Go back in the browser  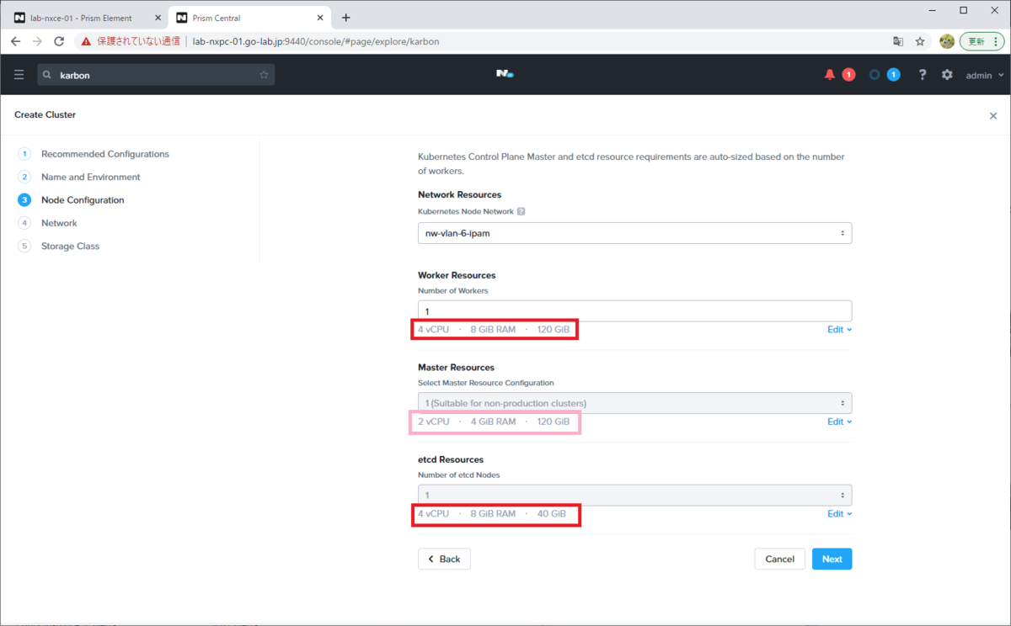pos(15,40)
